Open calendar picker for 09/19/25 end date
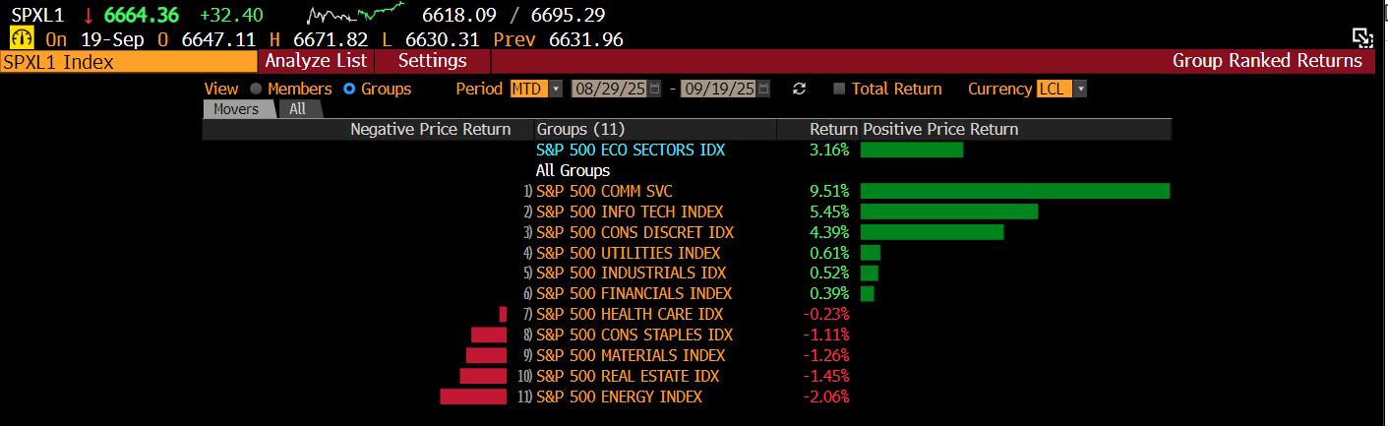This screenshot has width=1388, height=426. 763,89
